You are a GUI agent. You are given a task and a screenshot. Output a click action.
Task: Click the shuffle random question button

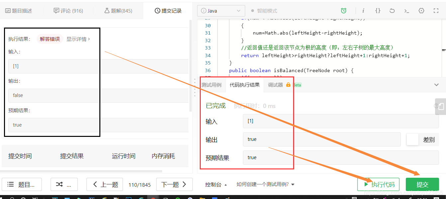point(64,184)
